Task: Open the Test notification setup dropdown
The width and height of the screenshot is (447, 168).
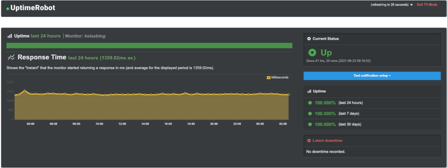Action: 372,76
